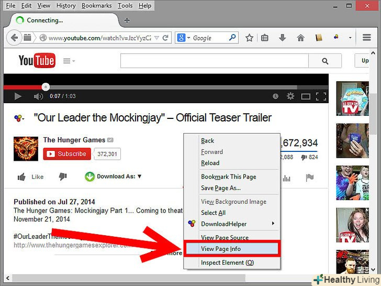Reload page using the address bar refresh icon
Image resolution: width=381 pixels, height=286 pixels.
165,38
